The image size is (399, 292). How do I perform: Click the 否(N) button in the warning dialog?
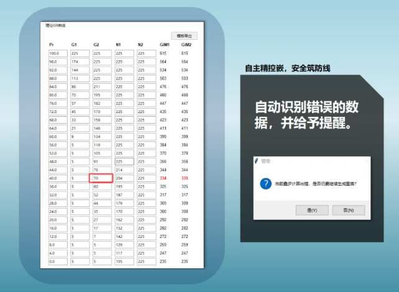[x=348, y=210]
